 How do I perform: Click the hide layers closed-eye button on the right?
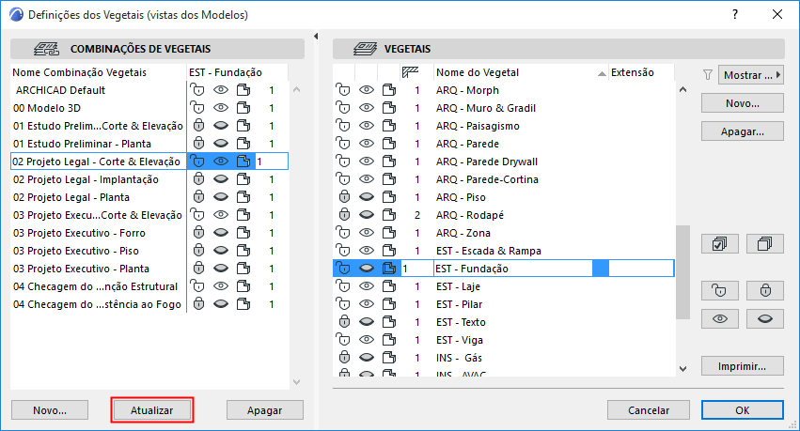pos(764,319)
